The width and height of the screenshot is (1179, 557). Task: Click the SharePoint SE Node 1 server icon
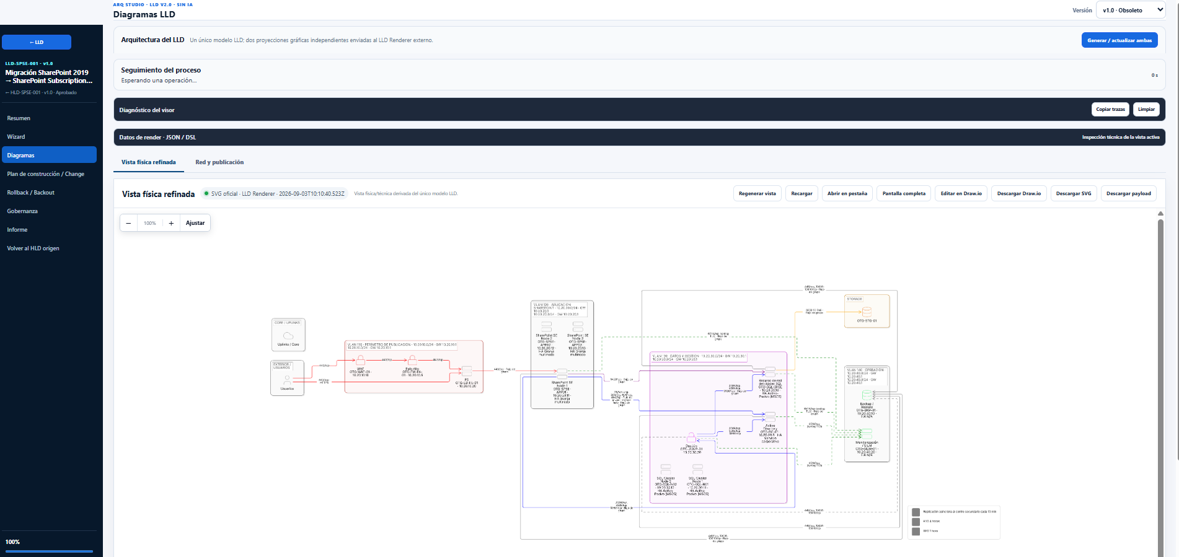(562, 374)
